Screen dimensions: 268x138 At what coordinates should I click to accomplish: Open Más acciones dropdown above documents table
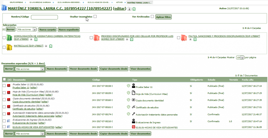30,69
